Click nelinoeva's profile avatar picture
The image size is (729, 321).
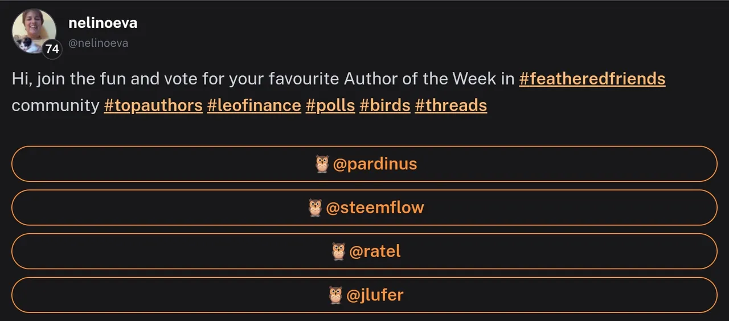[33, 29]
